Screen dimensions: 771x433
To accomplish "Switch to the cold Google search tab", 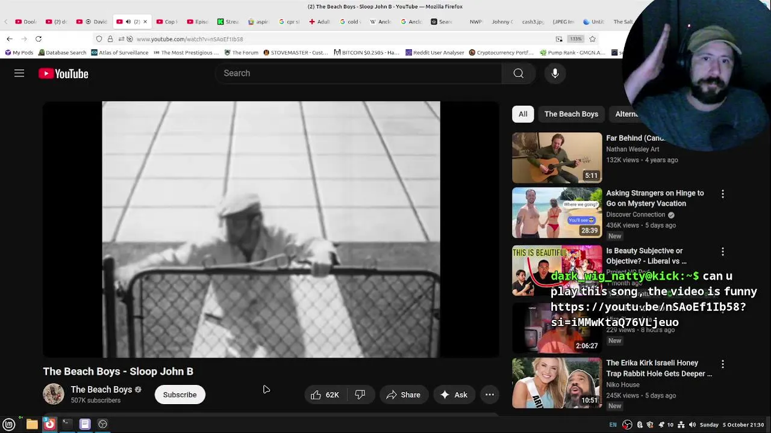I will pyautogui.click(x=350, y=22).
